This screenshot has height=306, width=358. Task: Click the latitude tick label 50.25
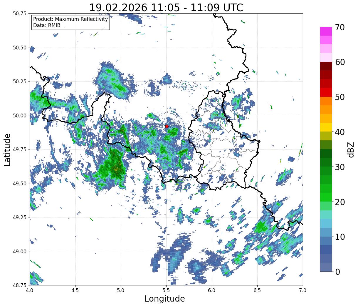click(19, 82)
